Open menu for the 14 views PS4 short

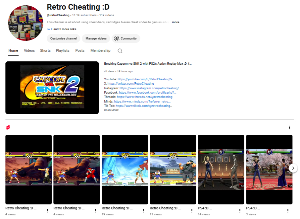[239, 211]
